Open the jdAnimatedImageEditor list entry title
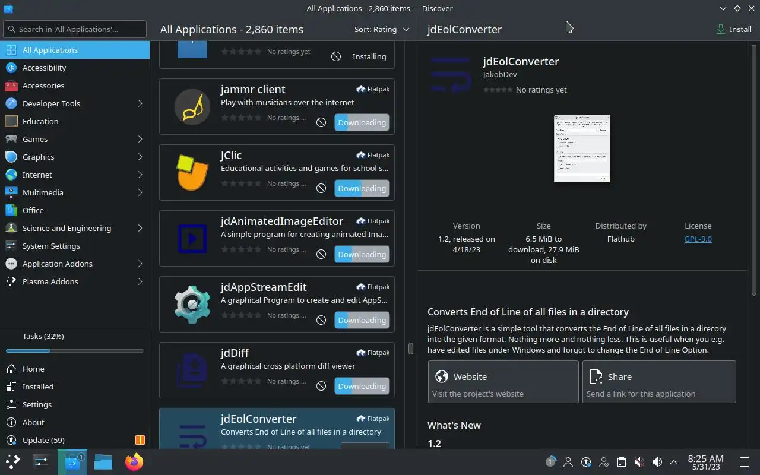760x475 pixels. [282, 221]
